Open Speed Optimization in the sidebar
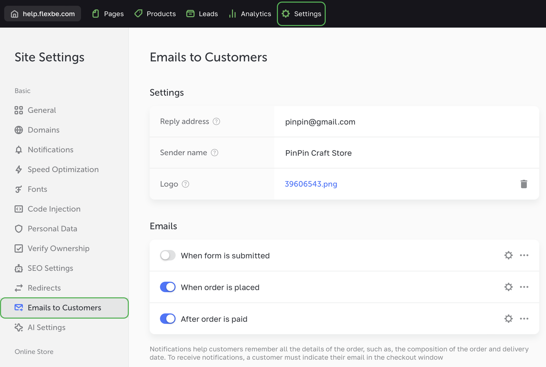546x367 pixels. [x=63, y=169]
